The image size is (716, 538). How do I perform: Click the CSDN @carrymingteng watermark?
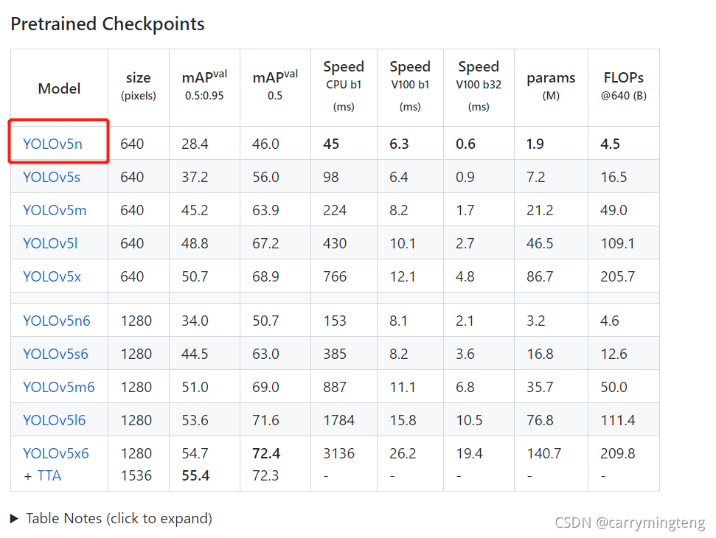point(630,523)
